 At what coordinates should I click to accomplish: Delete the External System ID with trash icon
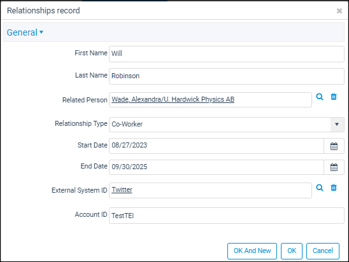tap(334, 188)
